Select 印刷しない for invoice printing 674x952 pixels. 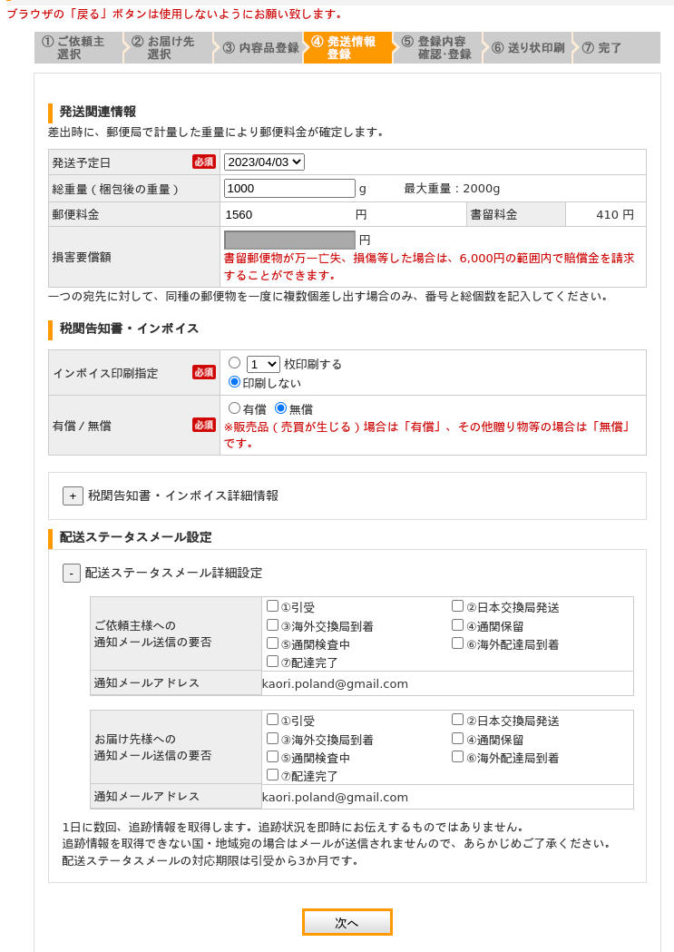click(236, 381)
